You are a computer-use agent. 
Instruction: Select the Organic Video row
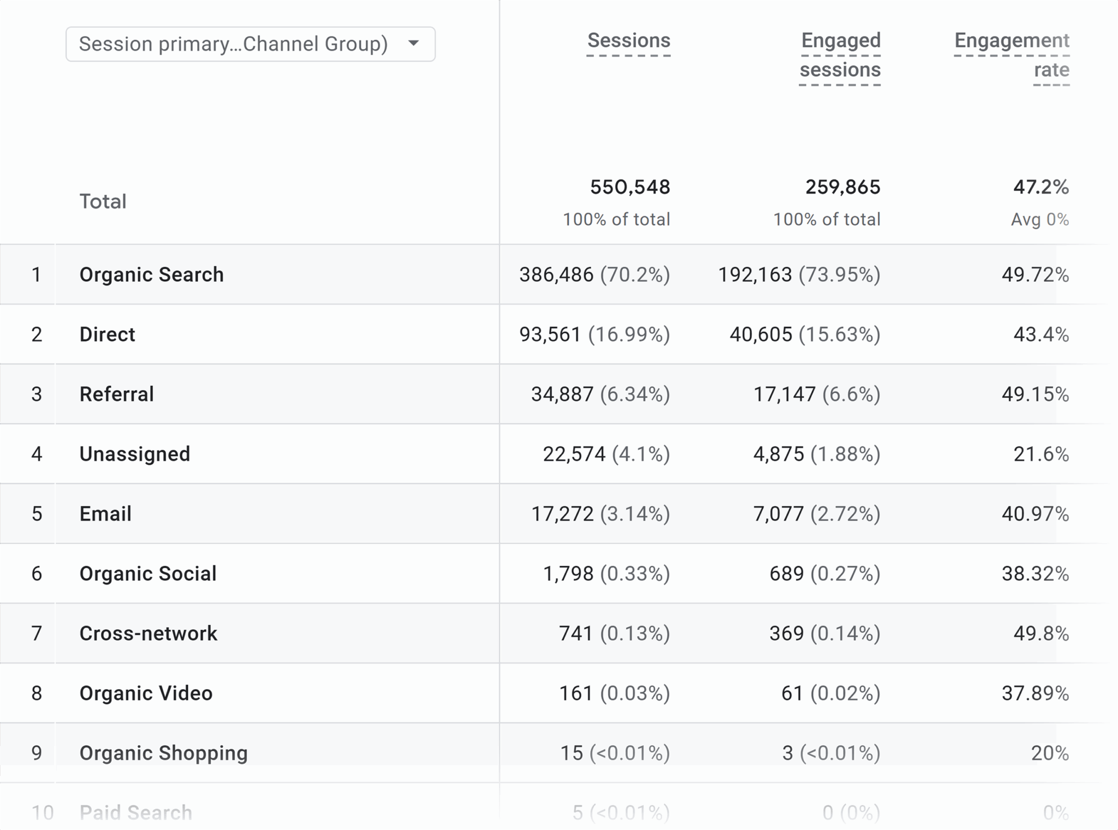coord(146,693)
